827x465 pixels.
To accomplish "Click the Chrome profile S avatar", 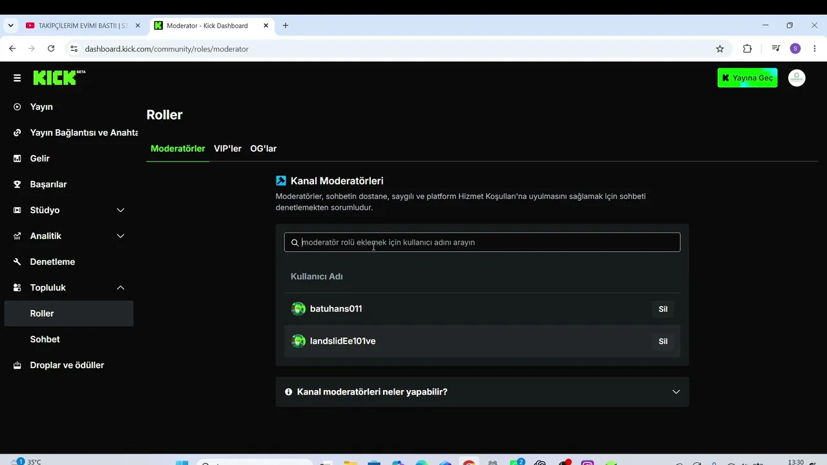I will pyautogui.click(x=795, y=48).
